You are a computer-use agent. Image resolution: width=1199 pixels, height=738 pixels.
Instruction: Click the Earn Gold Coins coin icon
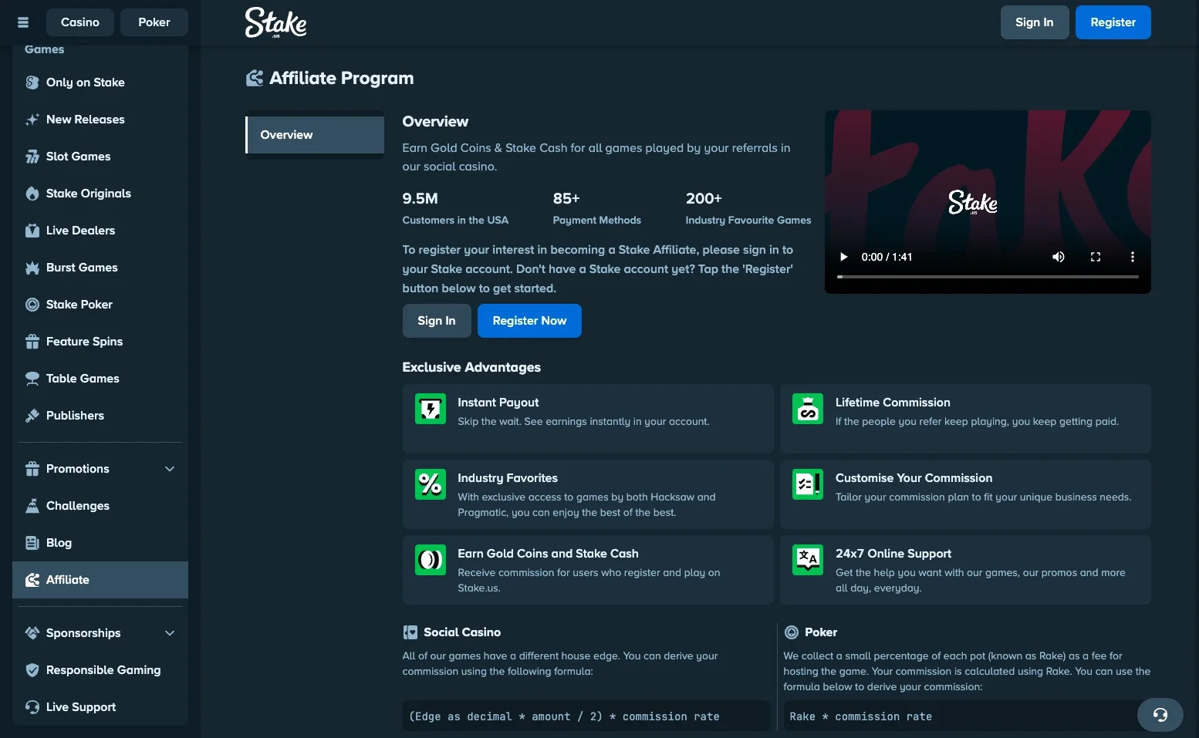point(431,560)
